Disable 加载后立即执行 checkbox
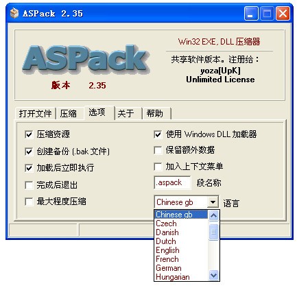The height and width of the screenshot is (290, 297). (29, 168)
